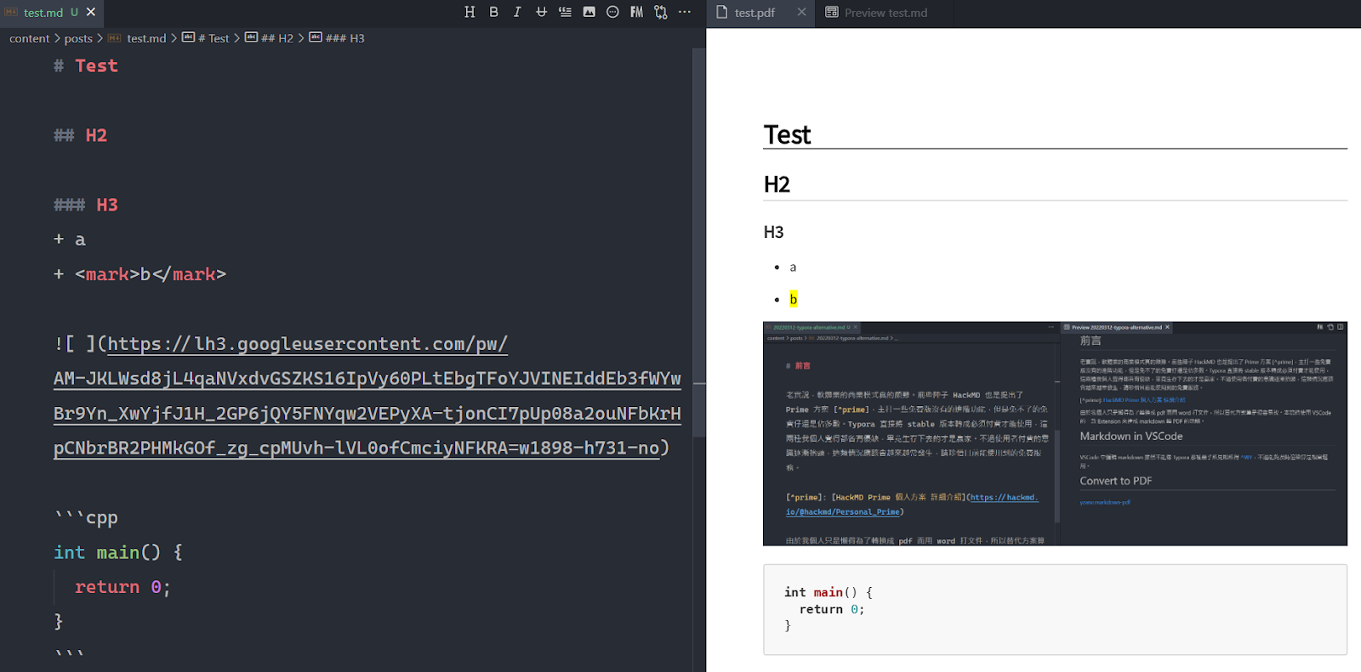The height and width of the screenshot is (672, 1361).
Task: Open the test.md breadcrumb file dropdown
Action: coord(146,38)
